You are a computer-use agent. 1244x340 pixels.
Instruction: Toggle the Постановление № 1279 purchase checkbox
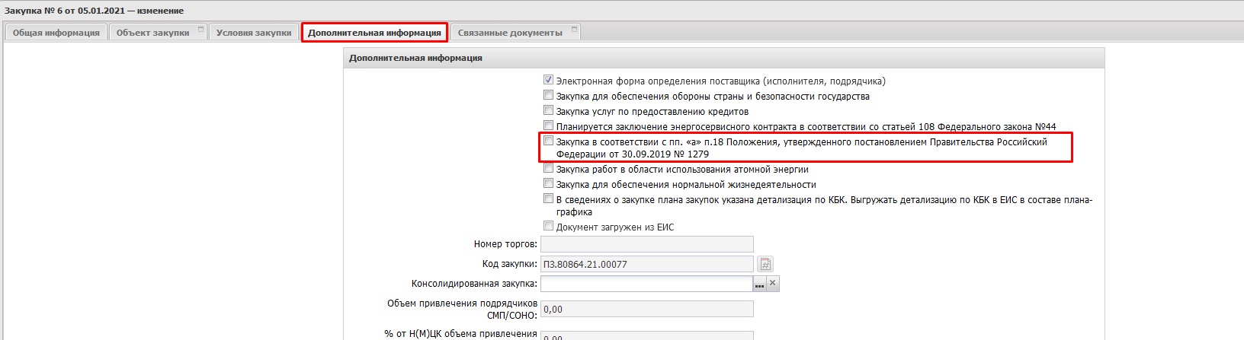548,141
